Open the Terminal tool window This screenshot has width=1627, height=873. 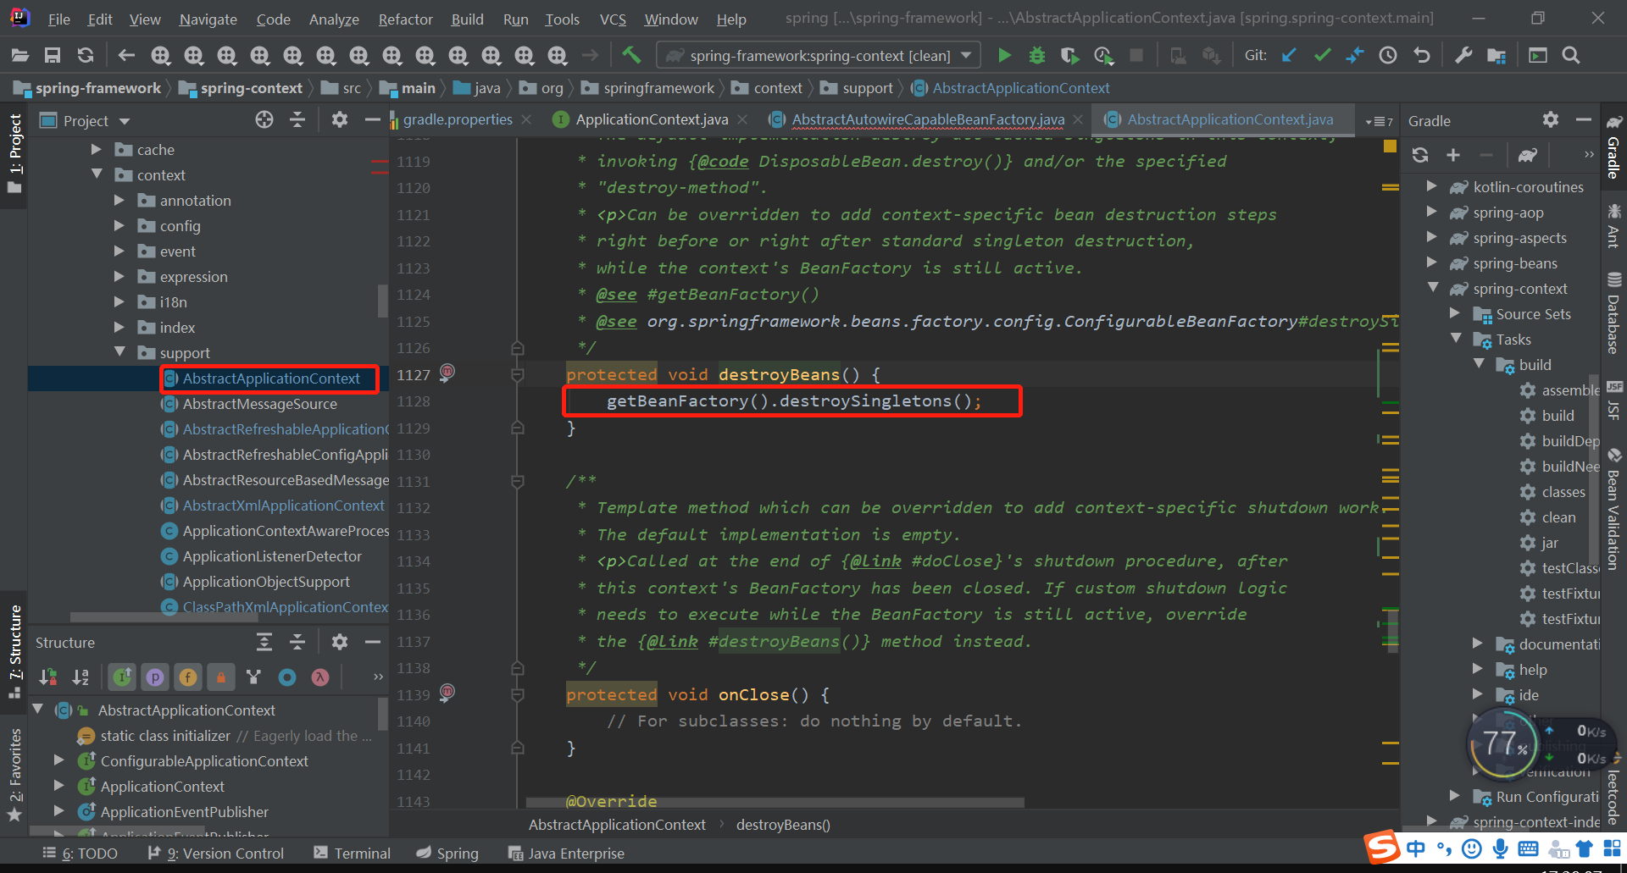click(352, 853)
